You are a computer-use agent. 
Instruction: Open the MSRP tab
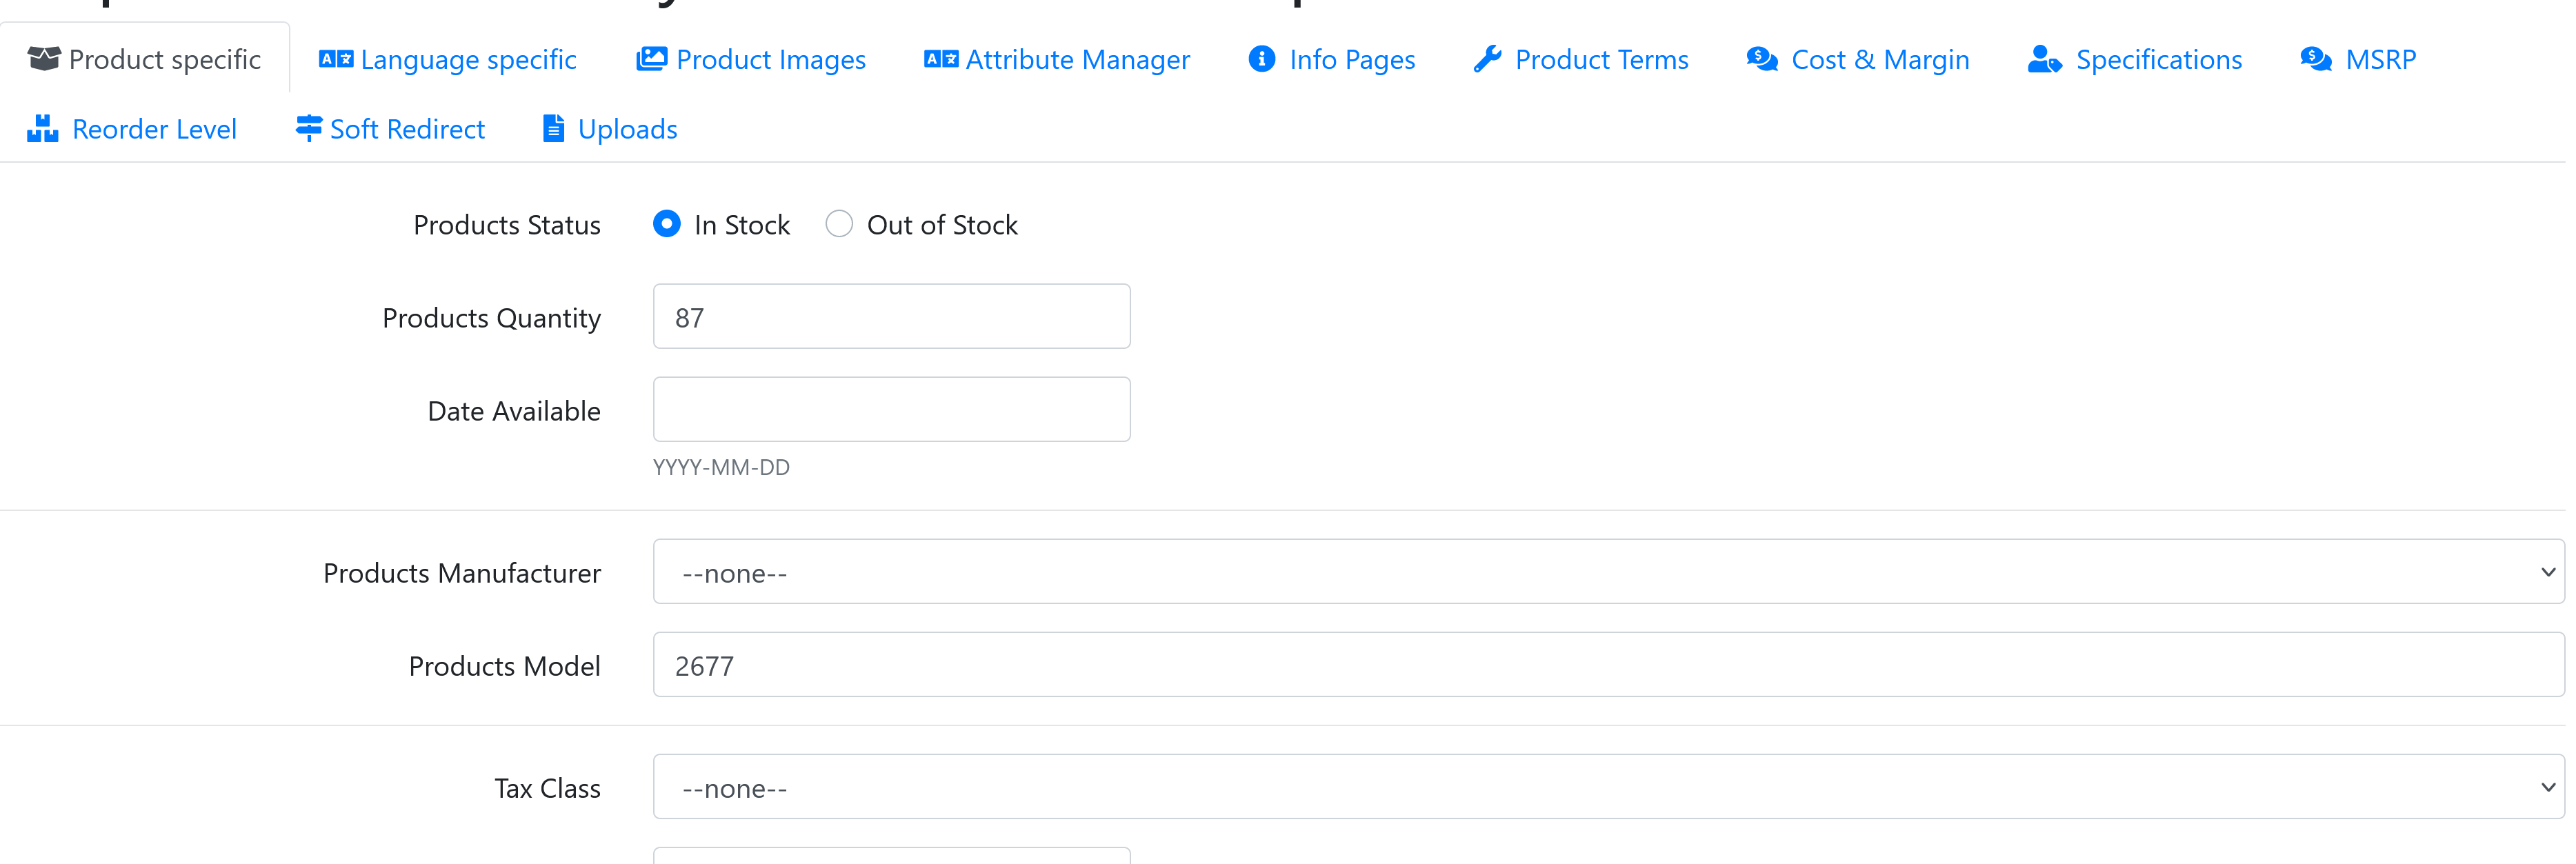2358,59
